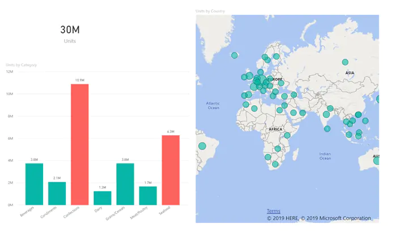Click the 'Units by Category' chart title
The width and height of the screenshot is (408, 232).
22,65
